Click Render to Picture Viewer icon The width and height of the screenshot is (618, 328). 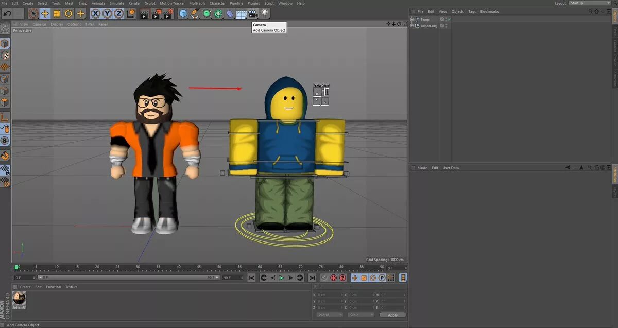point(157,13)
